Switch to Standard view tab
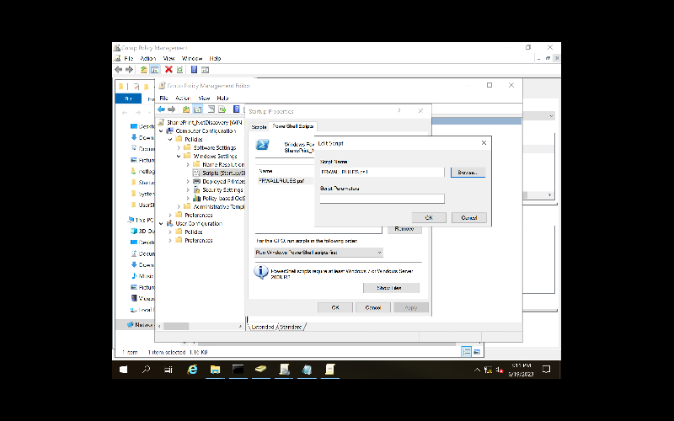This screenshot has width=674, height=421. coord(291,327)
